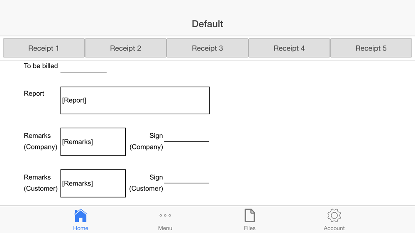
Task: Click the Home label in bottom bar
Action: pyautogui.click(x=81, y=228)
